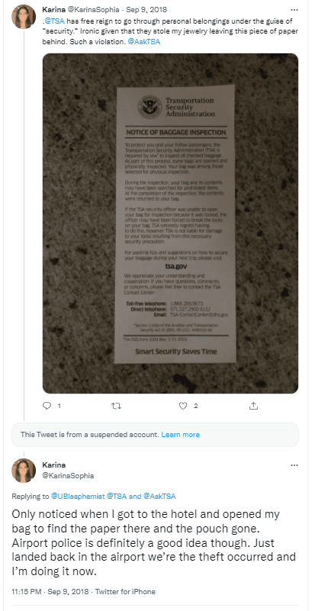The height and width of the screenshot is (611, 315).
Task: Click Karina's avatar on the top tweet
Action: [24, 17]
